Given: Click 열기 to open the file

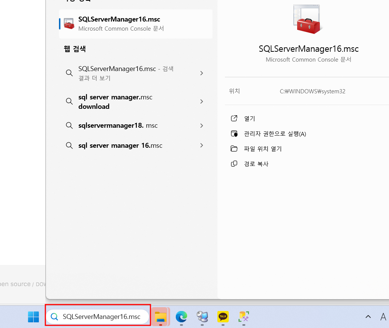Looking at the screenshot, I should pos(250,119).
